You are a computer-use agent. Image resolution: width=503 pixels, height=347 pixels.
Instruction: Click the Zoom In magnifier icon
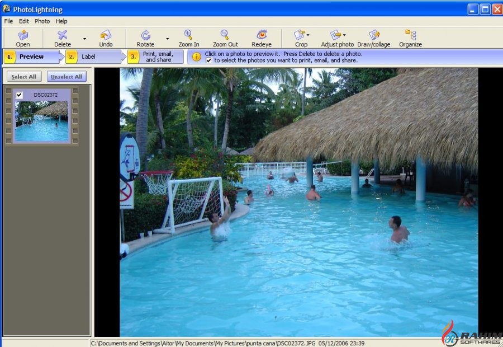point(188,34)
